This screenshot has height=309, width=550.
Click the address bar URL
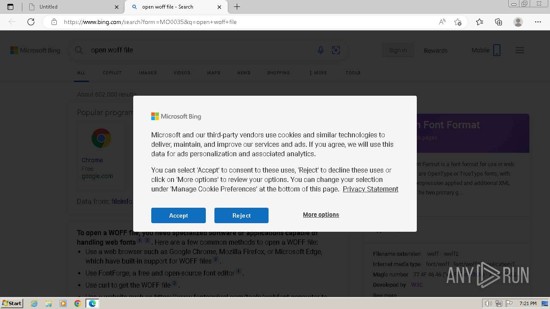[150, 22]
